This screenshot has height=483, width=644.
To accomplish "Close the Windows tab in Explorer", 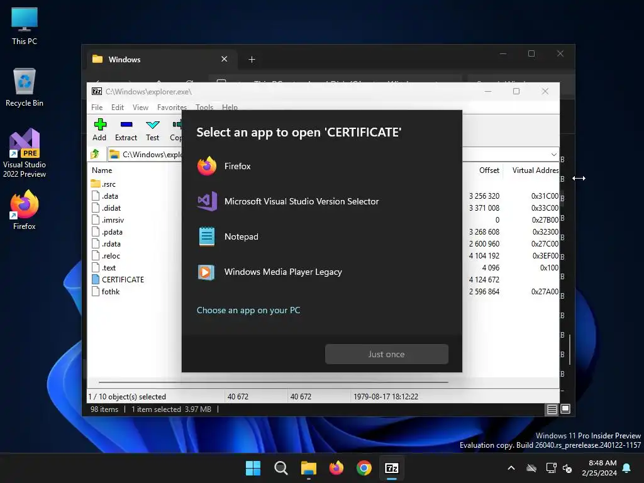I will click(x=225, y=59).
